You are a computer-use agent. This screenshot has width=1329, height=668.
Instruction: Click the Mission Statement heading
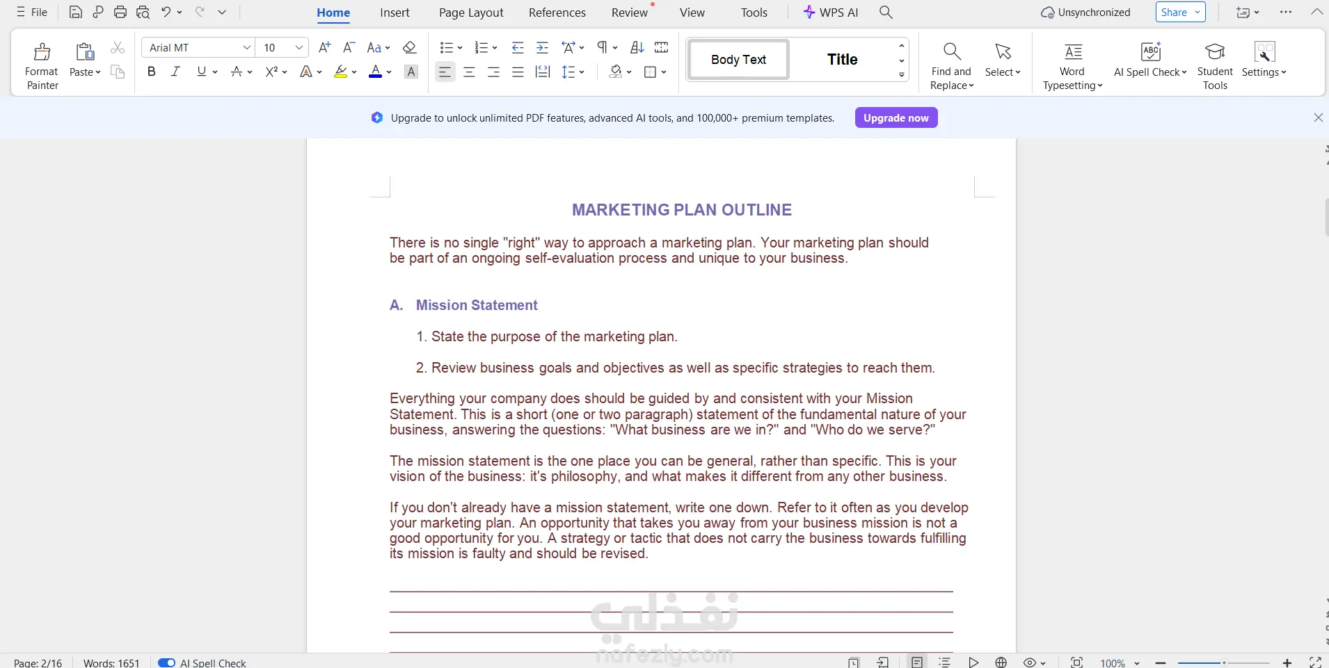click(x=477, y=305)
